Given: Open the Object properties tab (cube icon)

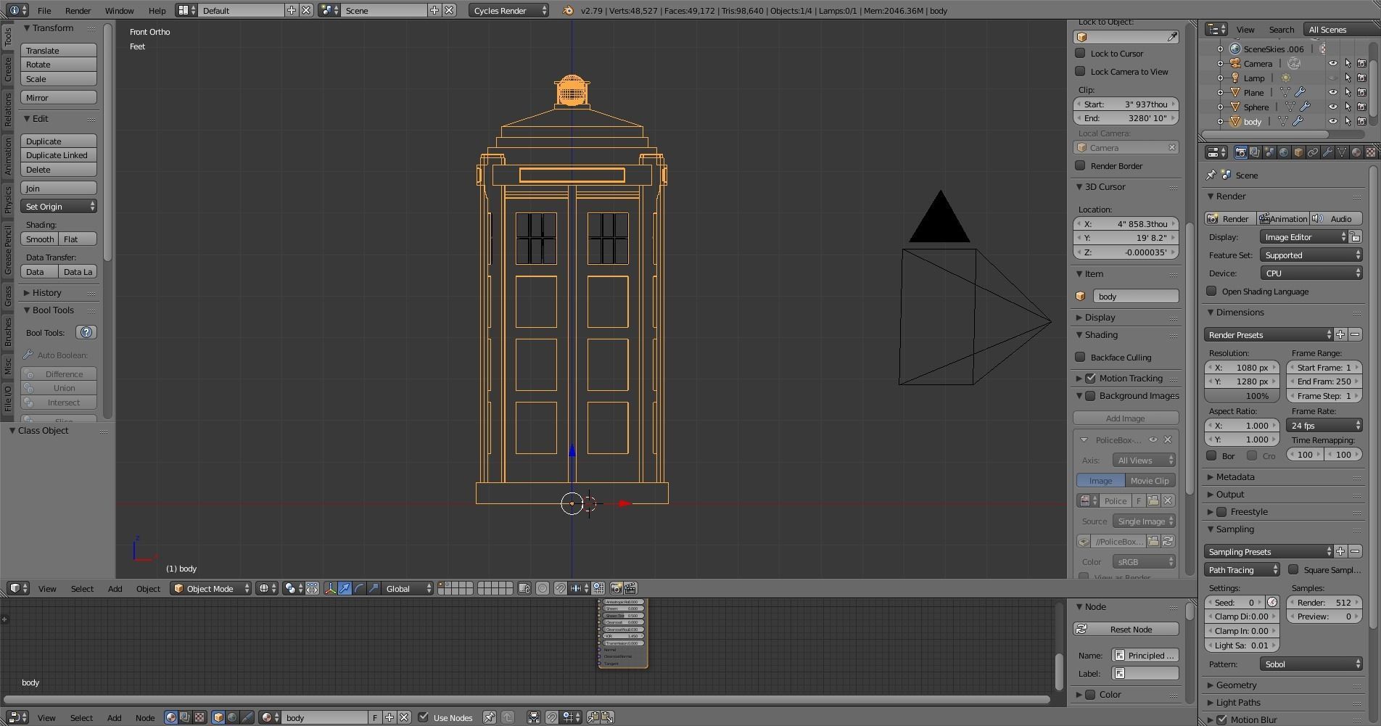Looking at the screenshot, I should pyautogui.click(x=1298, y=152).
